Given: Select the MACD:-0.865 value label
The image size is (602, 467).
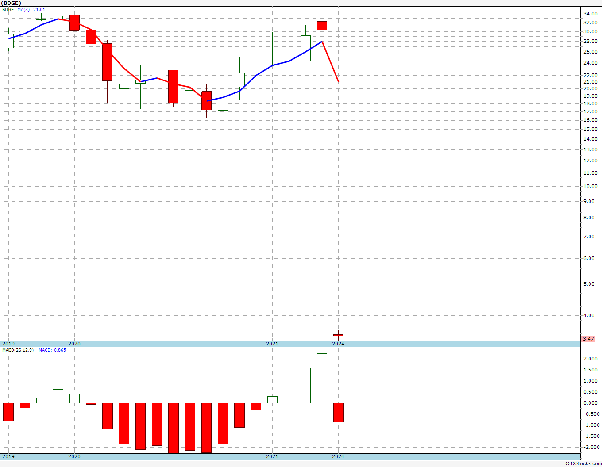Looking at the screenshot, I should tap(52, 350).
